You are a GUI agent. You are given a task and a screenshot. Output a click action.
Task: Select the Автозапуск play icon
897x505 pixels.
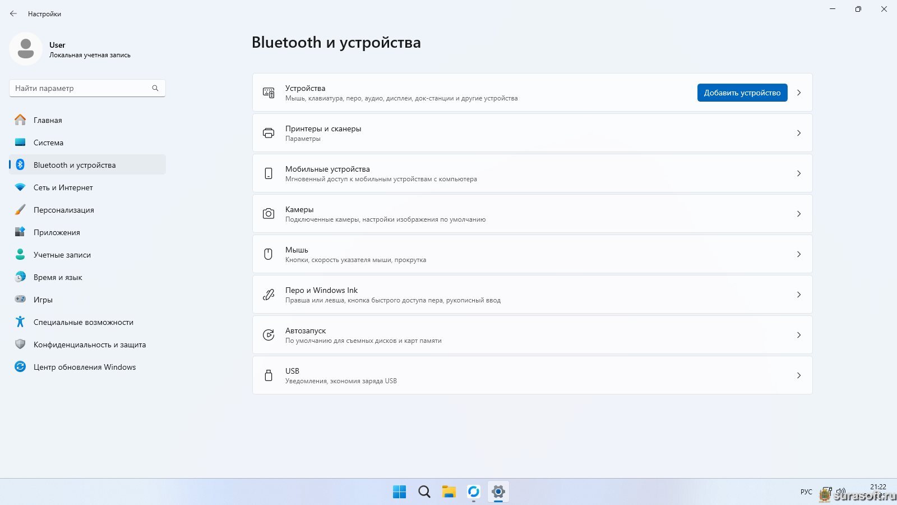pyautogui.click(x=269, y=335)
